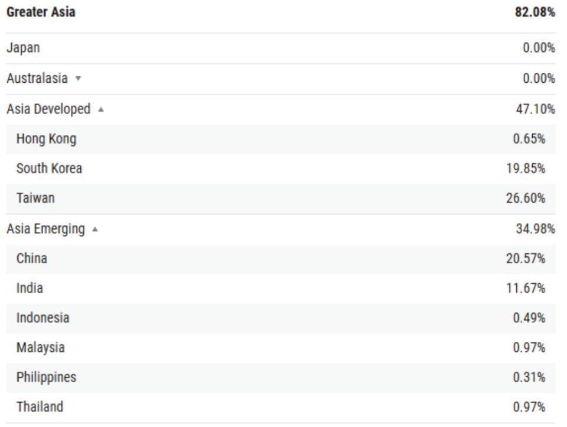Screen dimensions: 567x427
Task: Click Taiwan's 26.60% value
Action: click(526, 198)
